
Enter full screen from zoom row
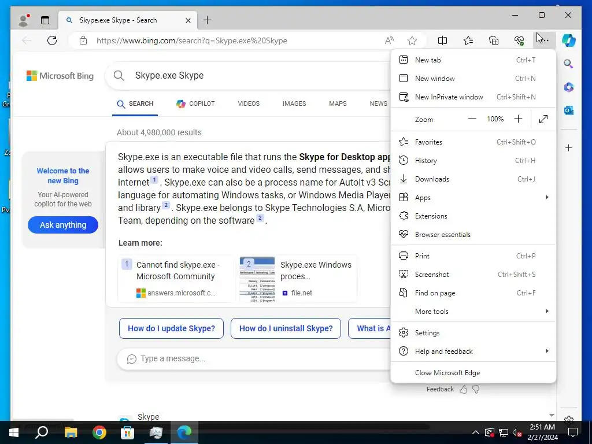click(x=543, y=119)
